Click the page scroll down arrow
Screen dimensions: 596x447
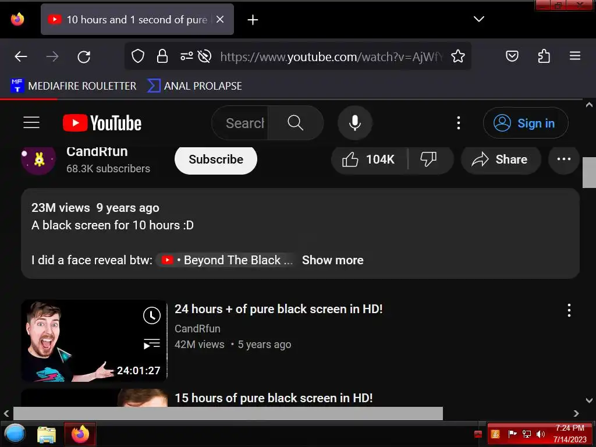589,400
